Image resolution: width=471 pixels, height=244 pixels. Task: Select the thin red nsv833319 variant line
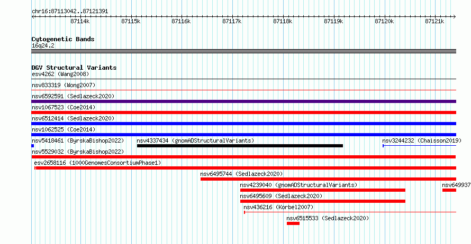click(243, 90)
